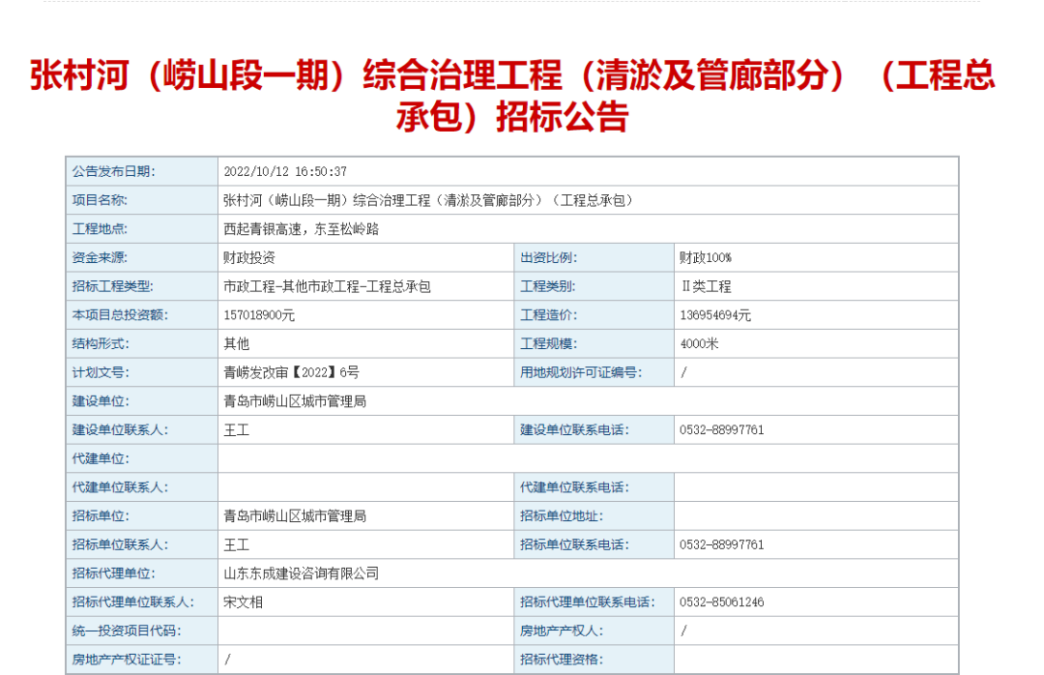Click the 房地产产权证证号 label

pyautogui.click(x=127, y=659)
